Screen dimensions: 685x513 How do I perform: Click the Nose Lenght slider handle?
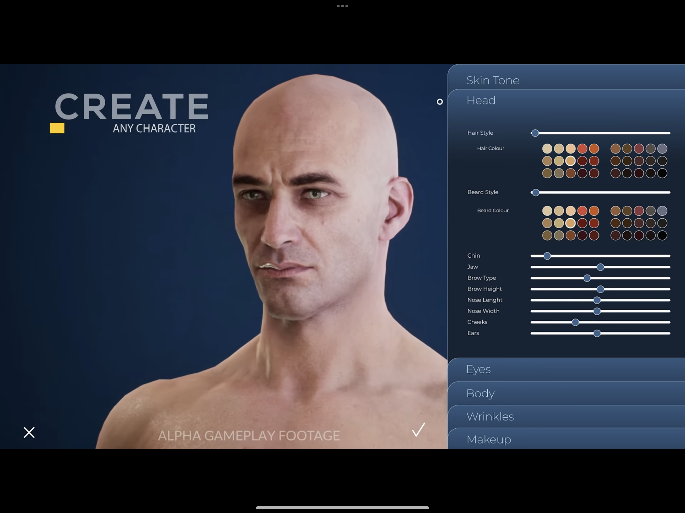click(x=597, y=300)
